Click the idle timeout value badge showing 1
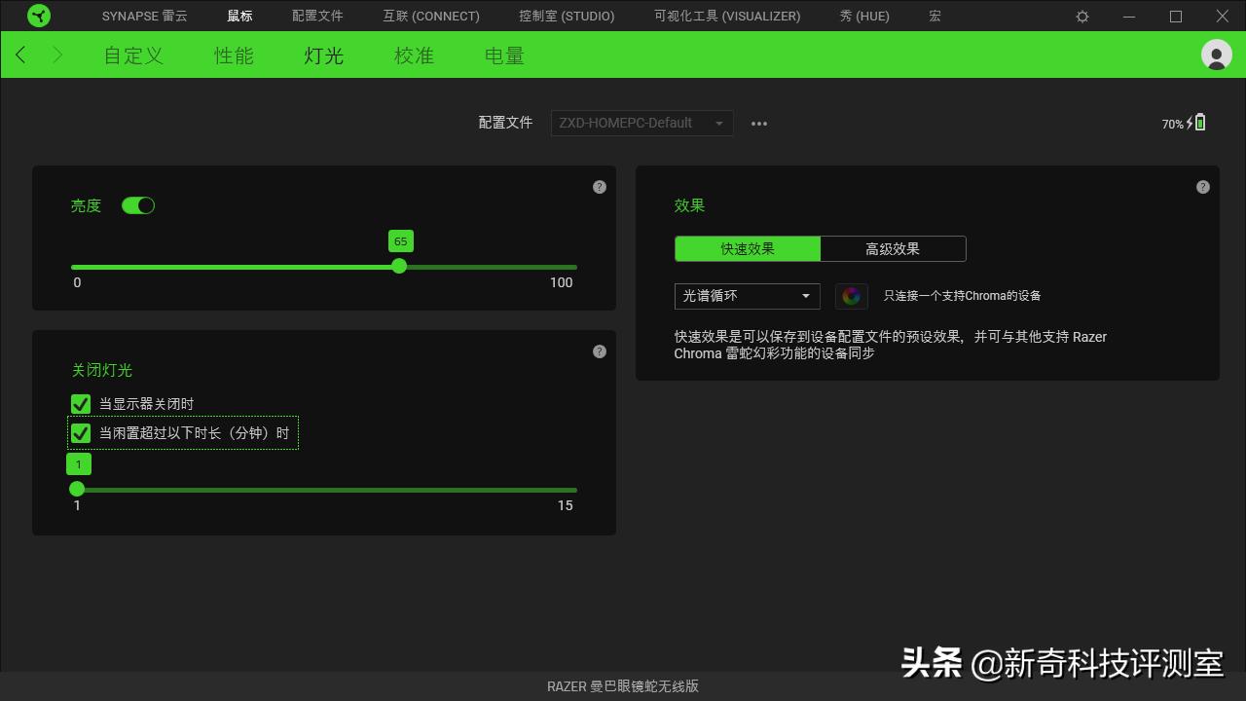Image resolution: width=1246 pixels, height=701 pixels. [x=79, y=464]
